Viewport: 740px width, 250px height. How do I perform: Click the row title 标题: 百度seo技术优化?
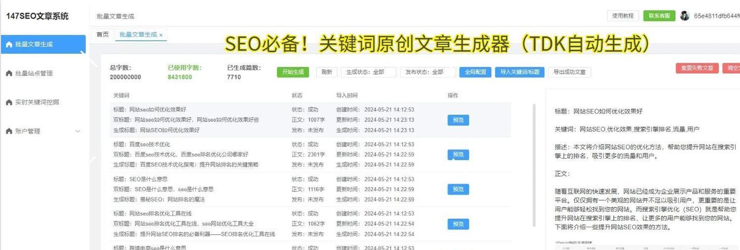tap(142, 144)
